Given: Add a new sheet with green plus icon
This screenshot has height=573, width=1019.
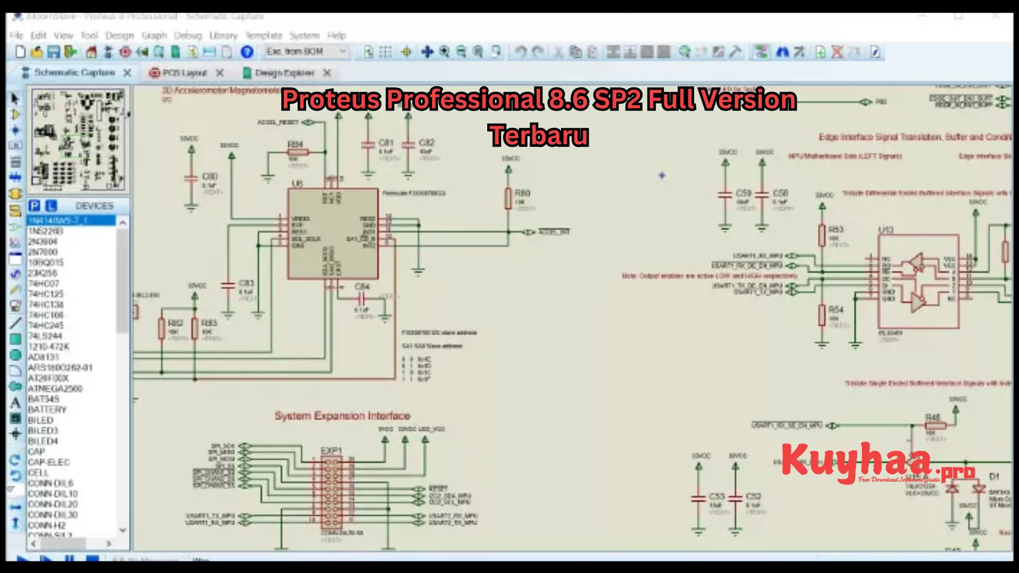Looking at the screenshot, I should (x=820, y=52).
